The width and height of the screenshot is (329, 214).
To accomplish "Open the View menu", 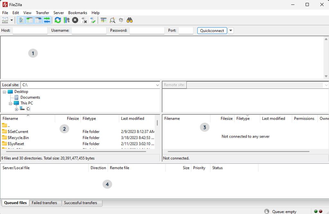I will click(27, 13).
